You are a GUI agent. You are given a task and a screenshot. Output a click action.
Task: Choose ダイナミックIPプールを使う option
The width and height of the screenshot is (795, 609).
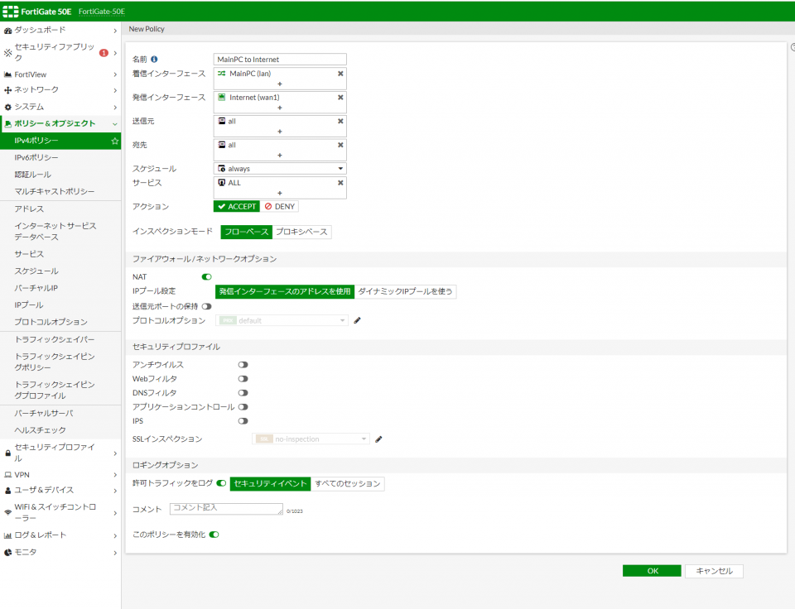pyautogui.click(x=405, y=291)
